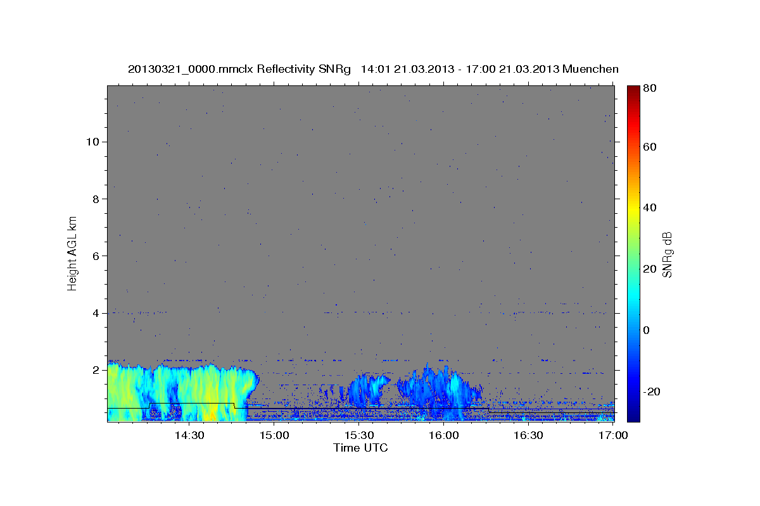Click the height tick label 6

[95, 256]
